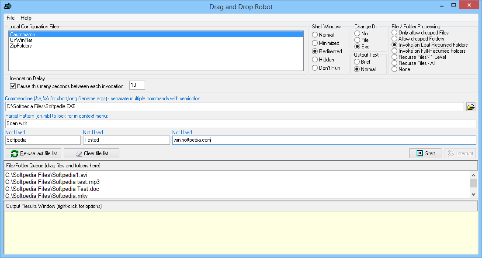The image size is (482, 258).
Task: Open the browse folder icon beside commandline
Action: 471,107
